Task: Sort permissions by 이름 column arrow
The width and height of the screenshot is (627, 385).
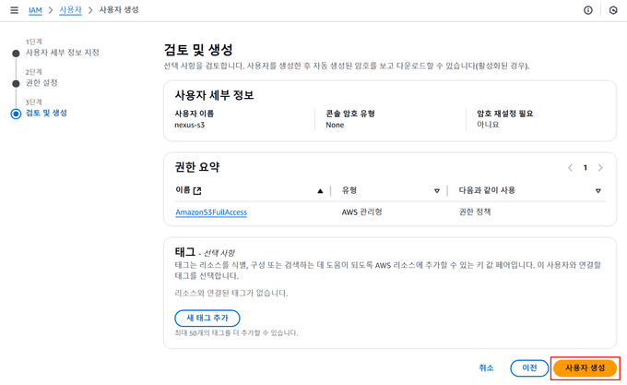Action: point(320,190)
